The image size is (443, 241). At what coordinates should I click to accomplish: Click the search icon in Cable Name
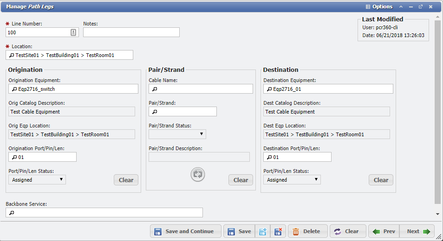[155, 89]
